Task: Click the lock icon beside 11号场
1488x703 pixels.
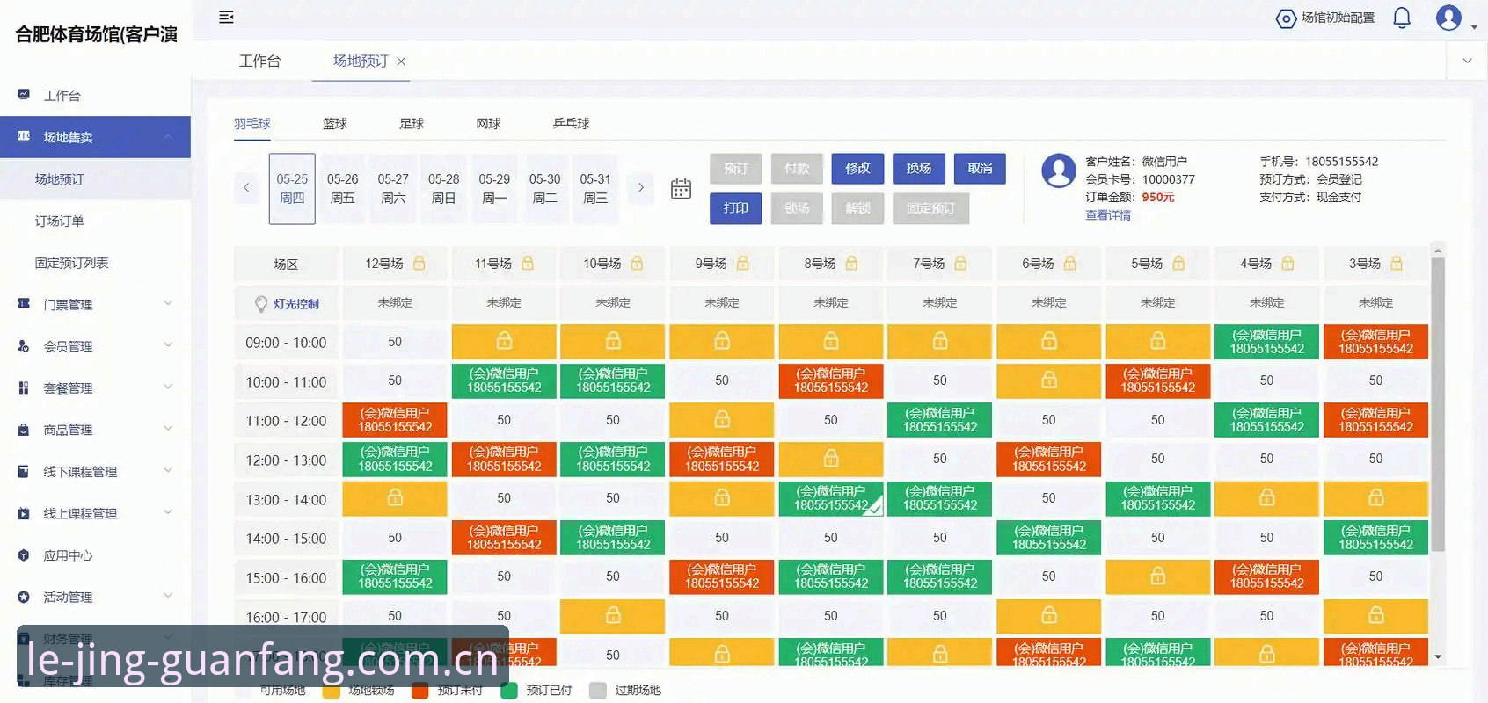Action: [x=528, y=263]
